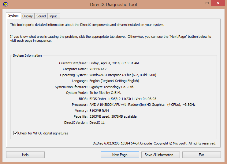The height and width of the screenshot is (164, 227).
Task: Click 'To be filled by O.E.M.' value
Action: (x=105, y=93)
